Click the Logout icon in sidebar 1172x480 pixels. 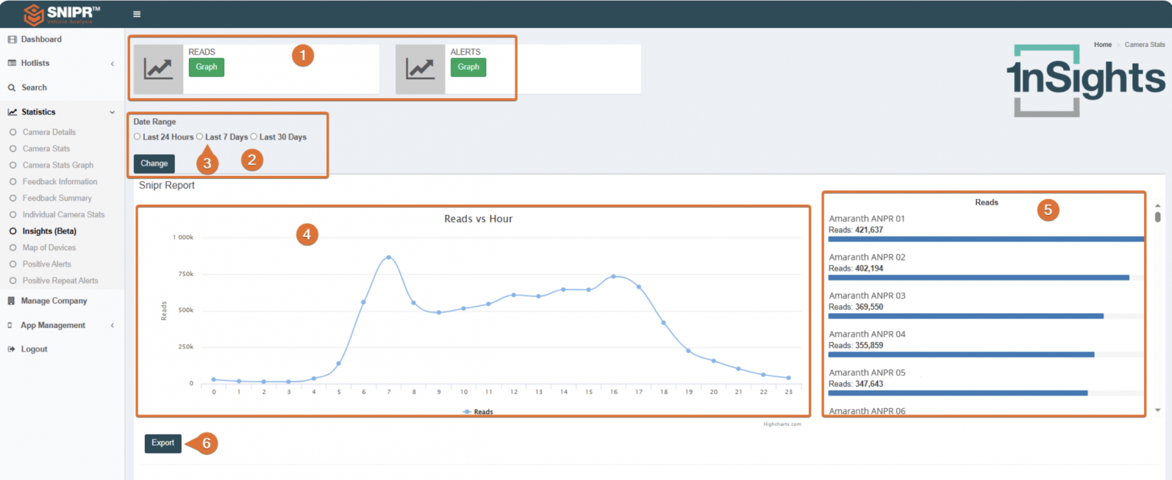coord(12,349)
